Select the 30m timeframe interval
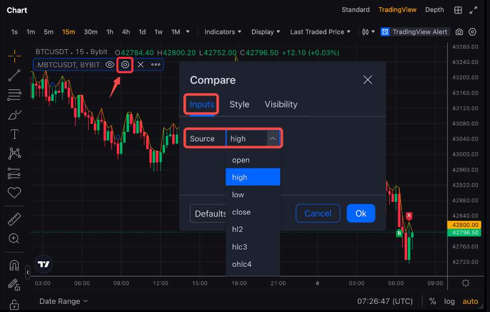Image resolution: width=490 pixels, height=312 pixels. tap(90, 32)
